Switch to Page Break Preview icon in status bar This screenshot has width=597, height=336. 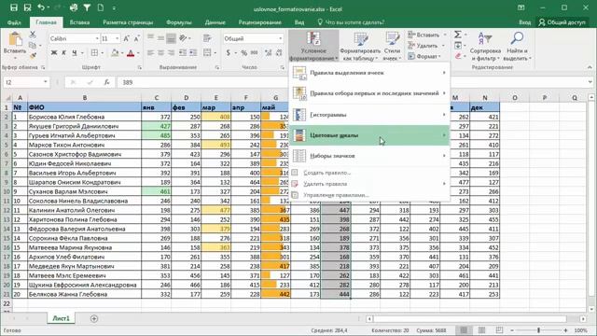(x=499, y=330)
